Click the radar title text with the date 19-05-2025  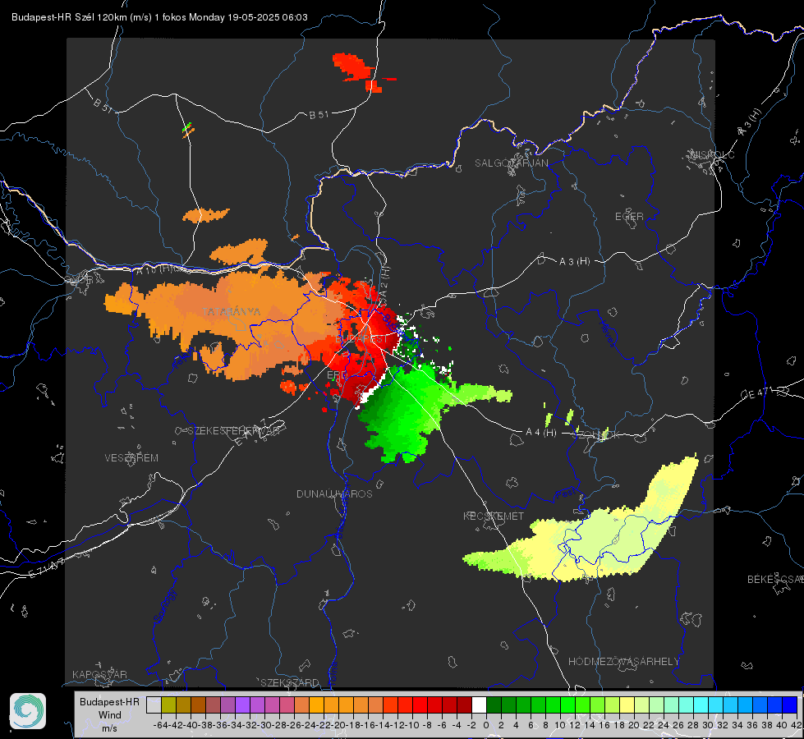[159, 17]
